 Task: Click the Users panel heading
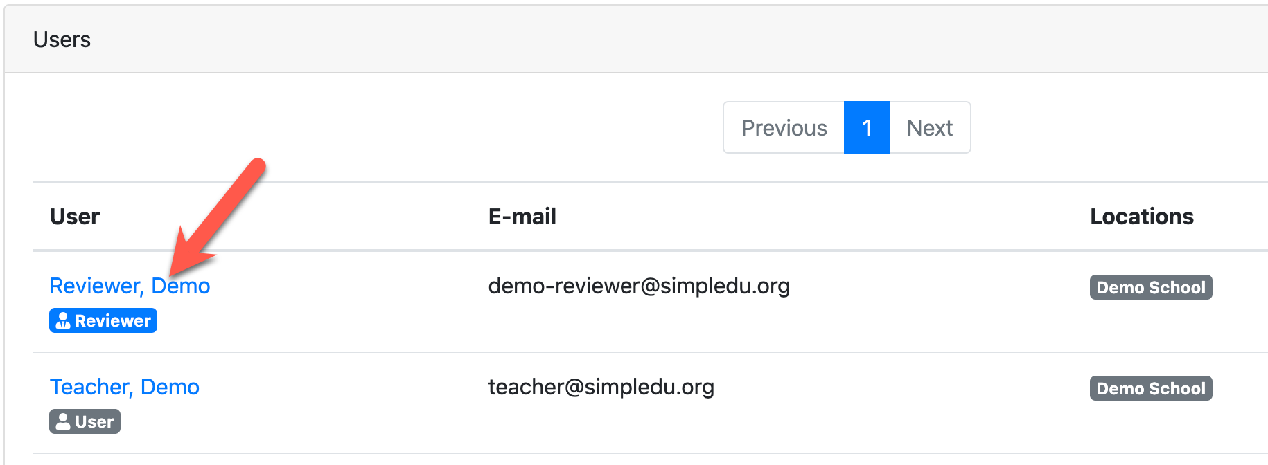coord(62,39)
